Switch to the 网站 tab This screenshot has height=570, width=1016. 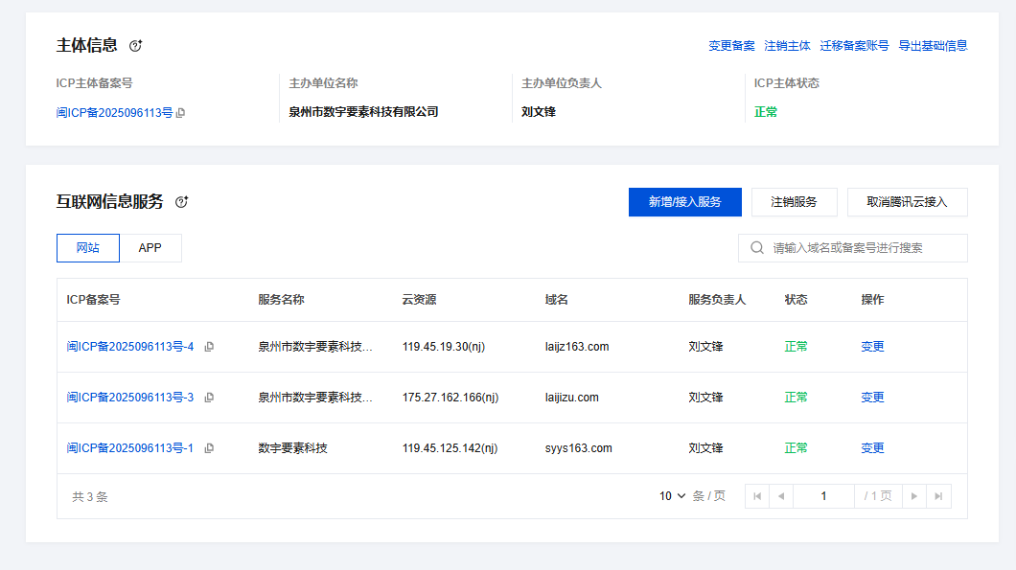point(88,248)
